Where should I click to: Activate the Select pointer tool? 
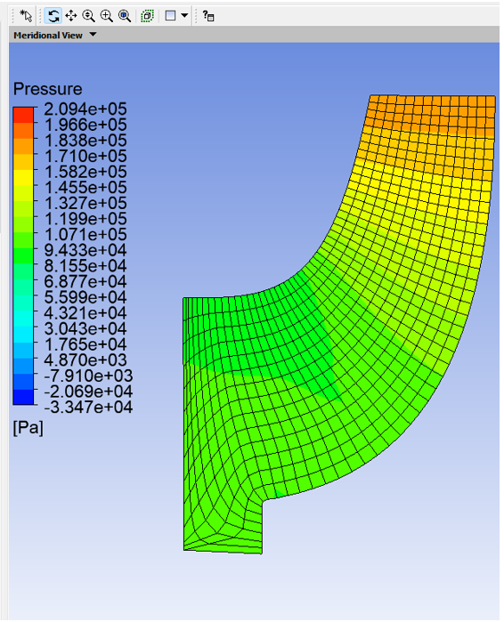pos(26,16)
